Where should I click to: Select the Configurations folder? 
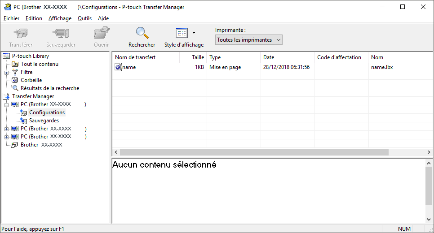(x=47, y=112)
